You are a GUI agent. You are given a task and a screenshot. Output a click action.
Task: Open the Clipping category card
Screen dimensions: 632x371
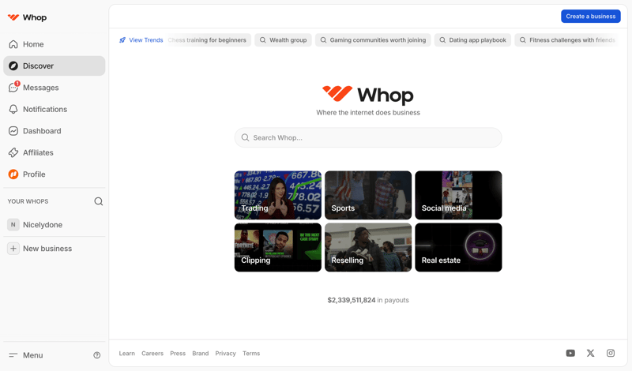pos(278,247)
